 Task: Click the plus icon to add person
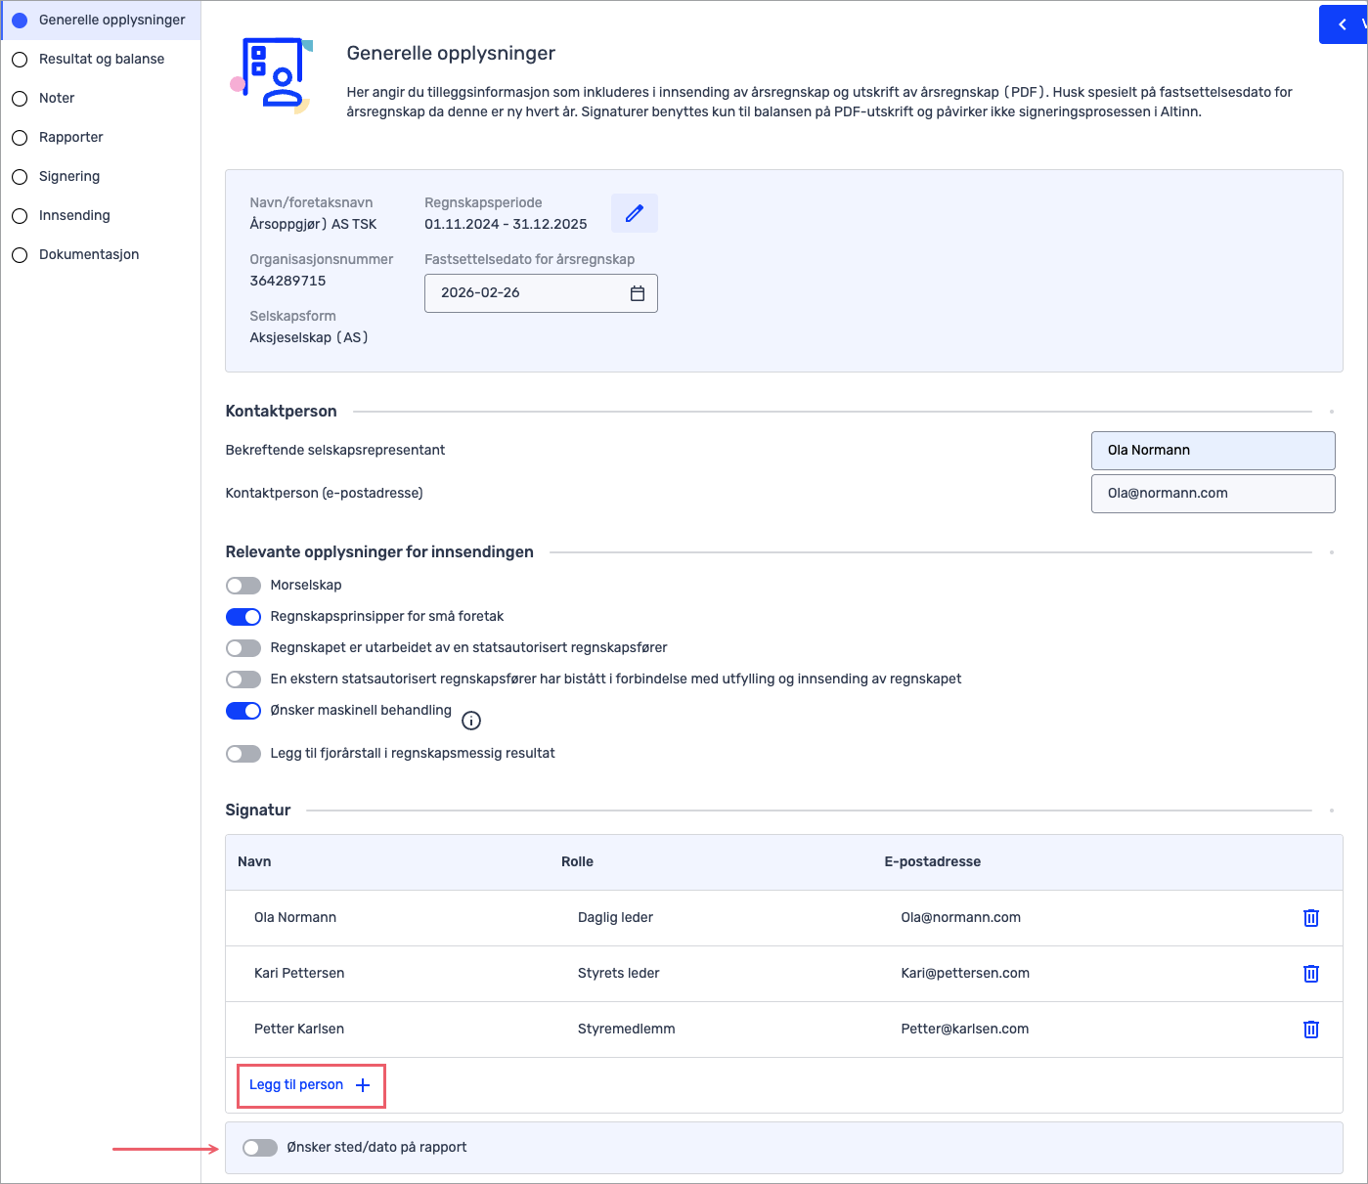point(363,1085)
